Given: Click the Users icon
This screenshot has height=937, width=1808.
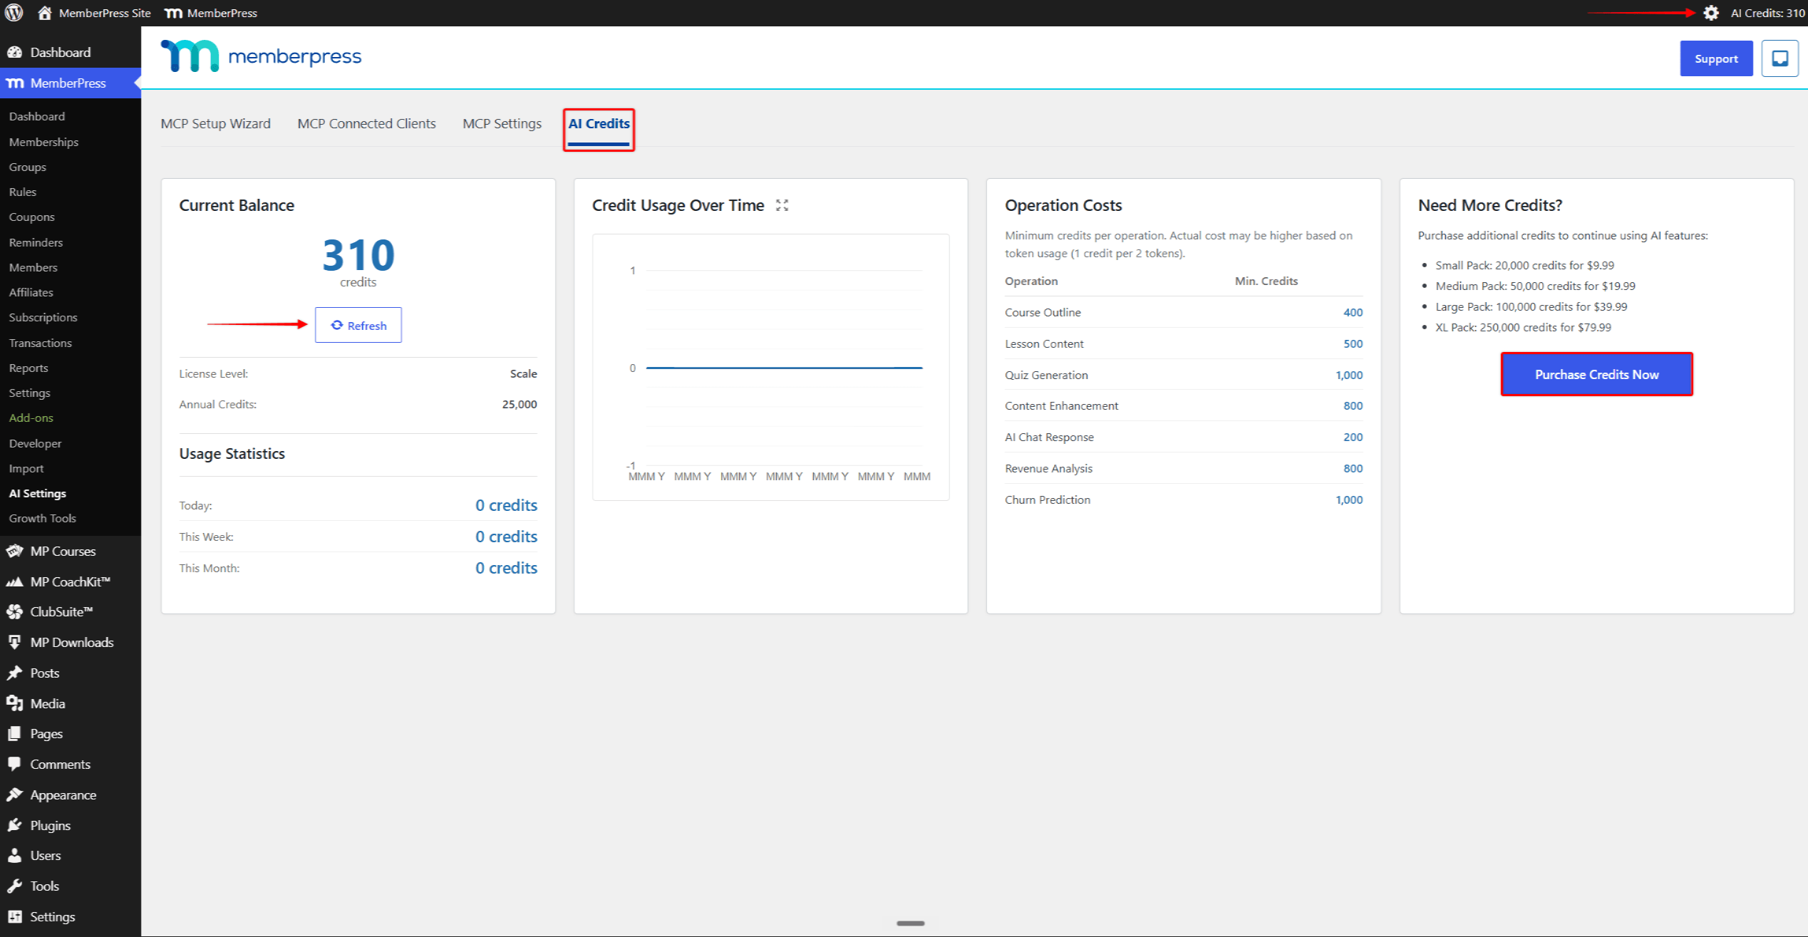Looking at the screenshot, I should 14,855.
